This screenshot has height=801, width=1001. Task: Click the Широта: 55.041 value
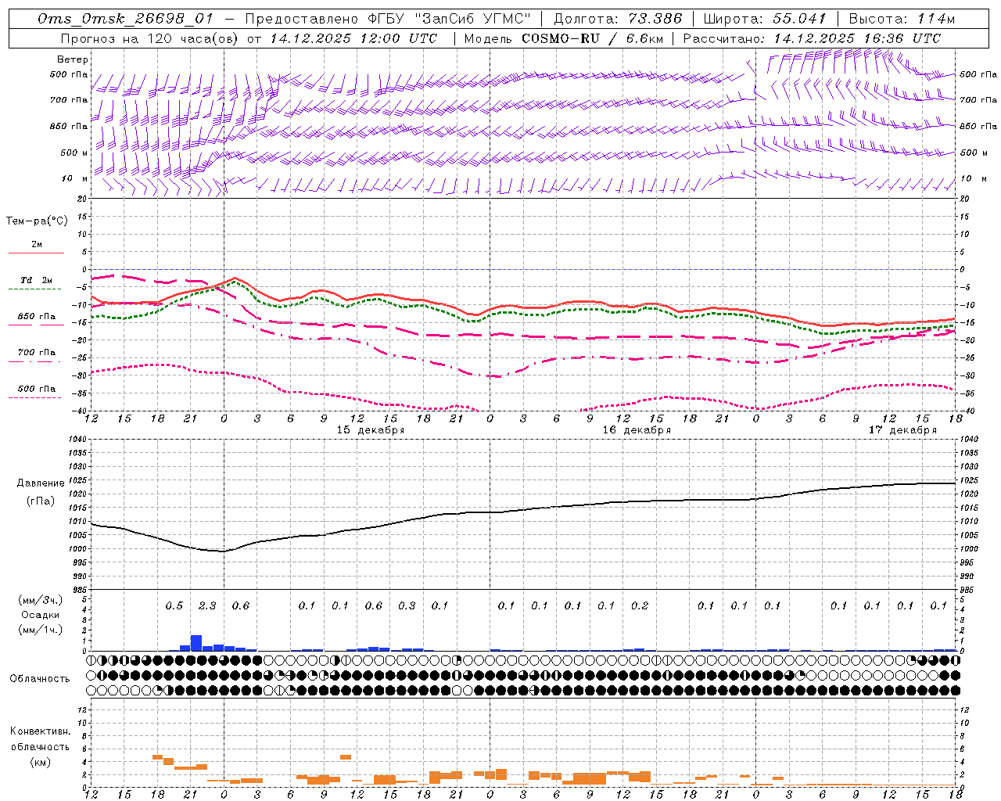click(765, 19)
